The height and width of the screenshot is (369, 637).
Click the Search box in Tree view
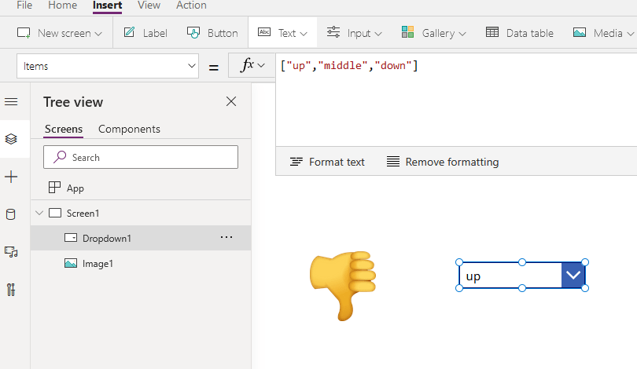click(141, 157)
